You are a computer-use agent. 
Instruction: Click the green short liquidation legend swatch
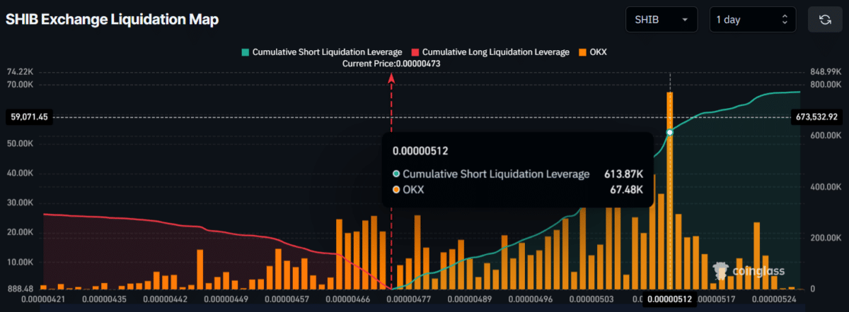[246, 52]
